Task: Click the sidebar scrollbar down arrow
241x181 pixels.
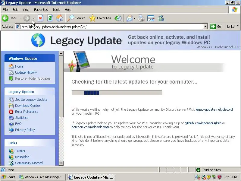Action: (61, 163)
